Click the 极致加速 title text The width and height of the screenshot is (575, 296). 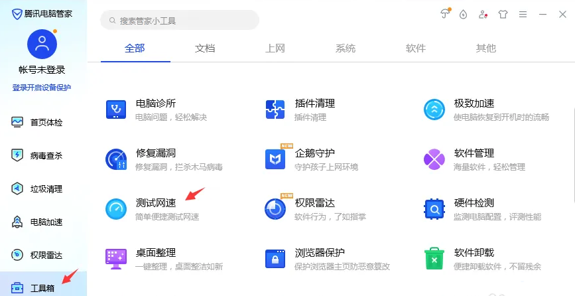point(474,104)
